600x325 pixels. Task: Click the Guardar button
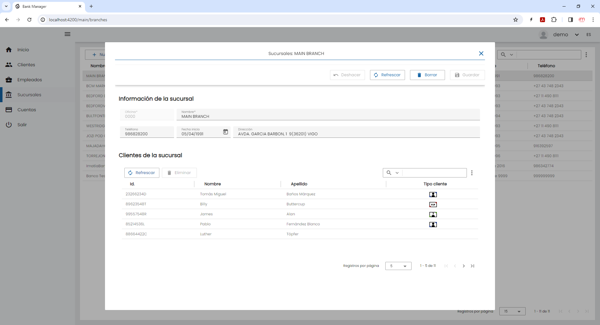467,75
